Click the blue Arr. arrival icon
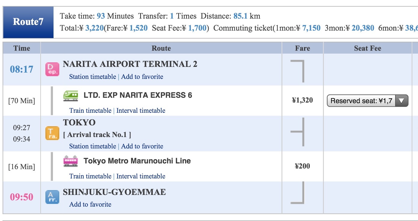This screenshot has height=221, width=418. point(52,197)
